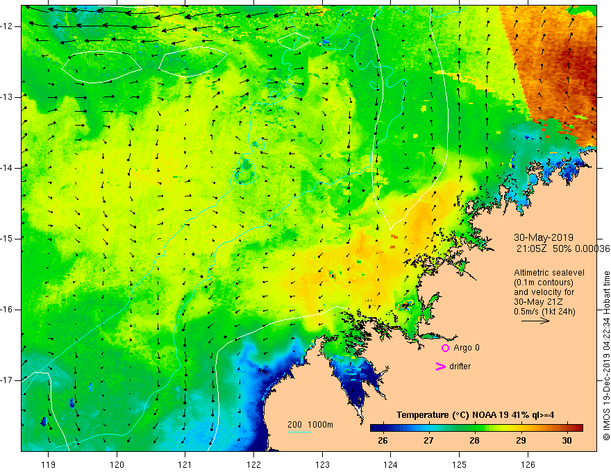Click the velocity scale arrow in legend

(x=535, y=321)
